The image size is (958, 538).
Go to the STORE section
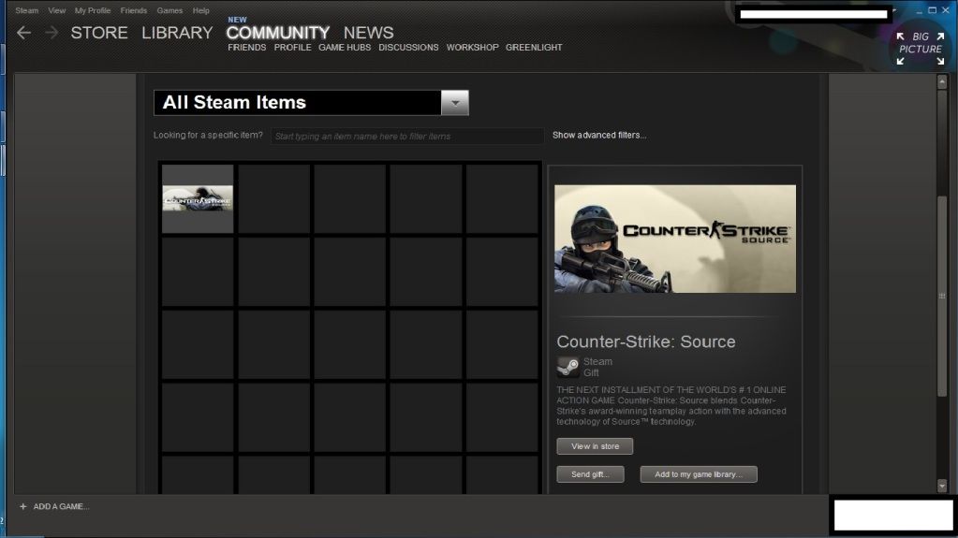99,33
